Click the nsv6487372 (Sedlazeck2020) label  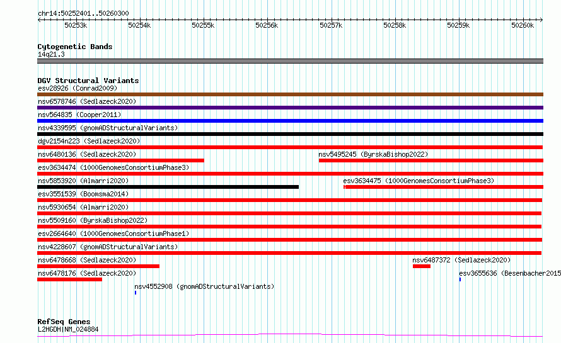click(x=461, y=260)
